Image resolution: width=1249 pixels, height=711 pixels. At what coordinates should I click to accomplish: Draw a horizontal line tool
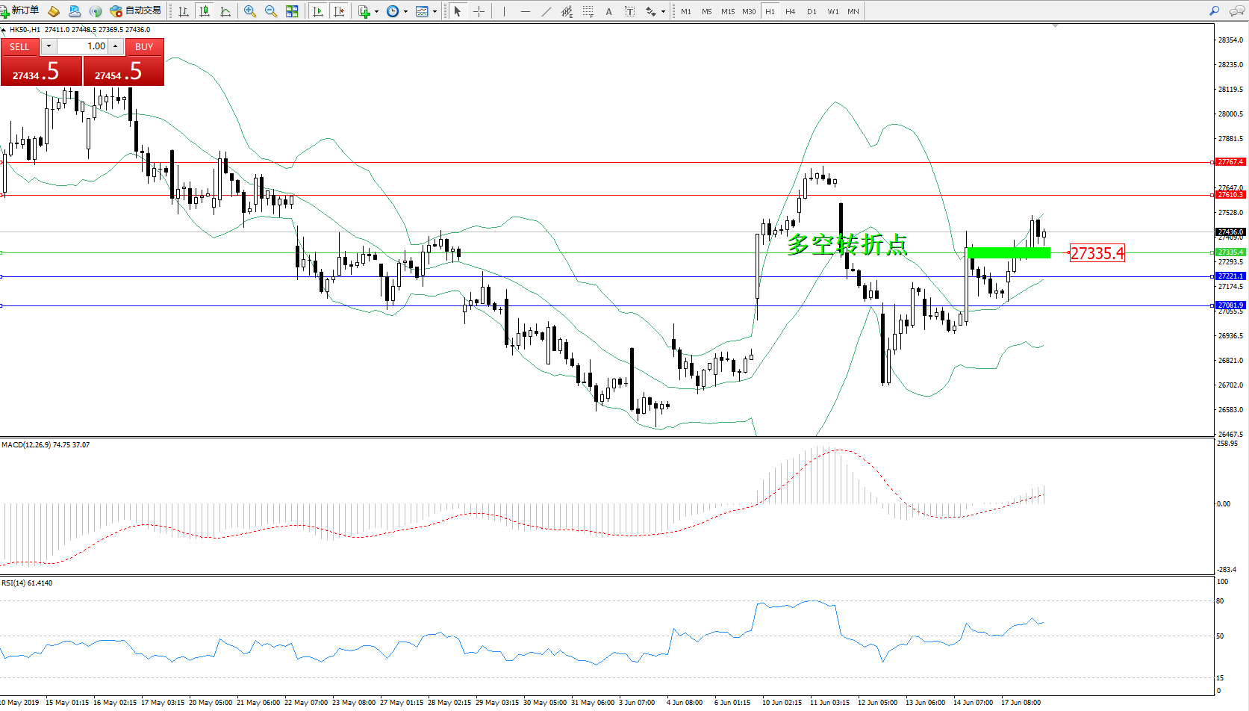526,11
